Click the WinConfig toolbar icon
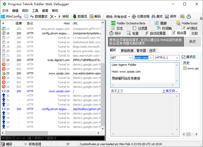 click(x=3, y=16)
